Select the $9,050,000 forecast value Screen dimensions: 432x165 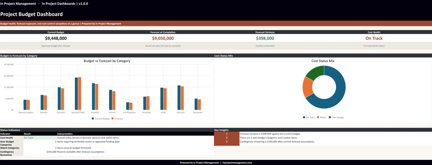pos(163,38)
